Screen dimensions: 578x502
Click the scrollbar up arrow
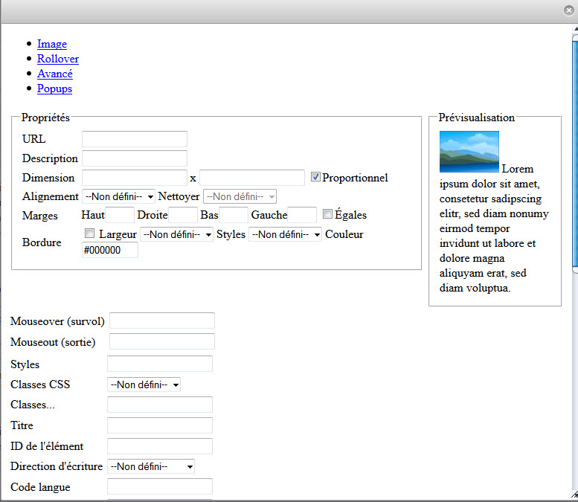tap(576, 28)
